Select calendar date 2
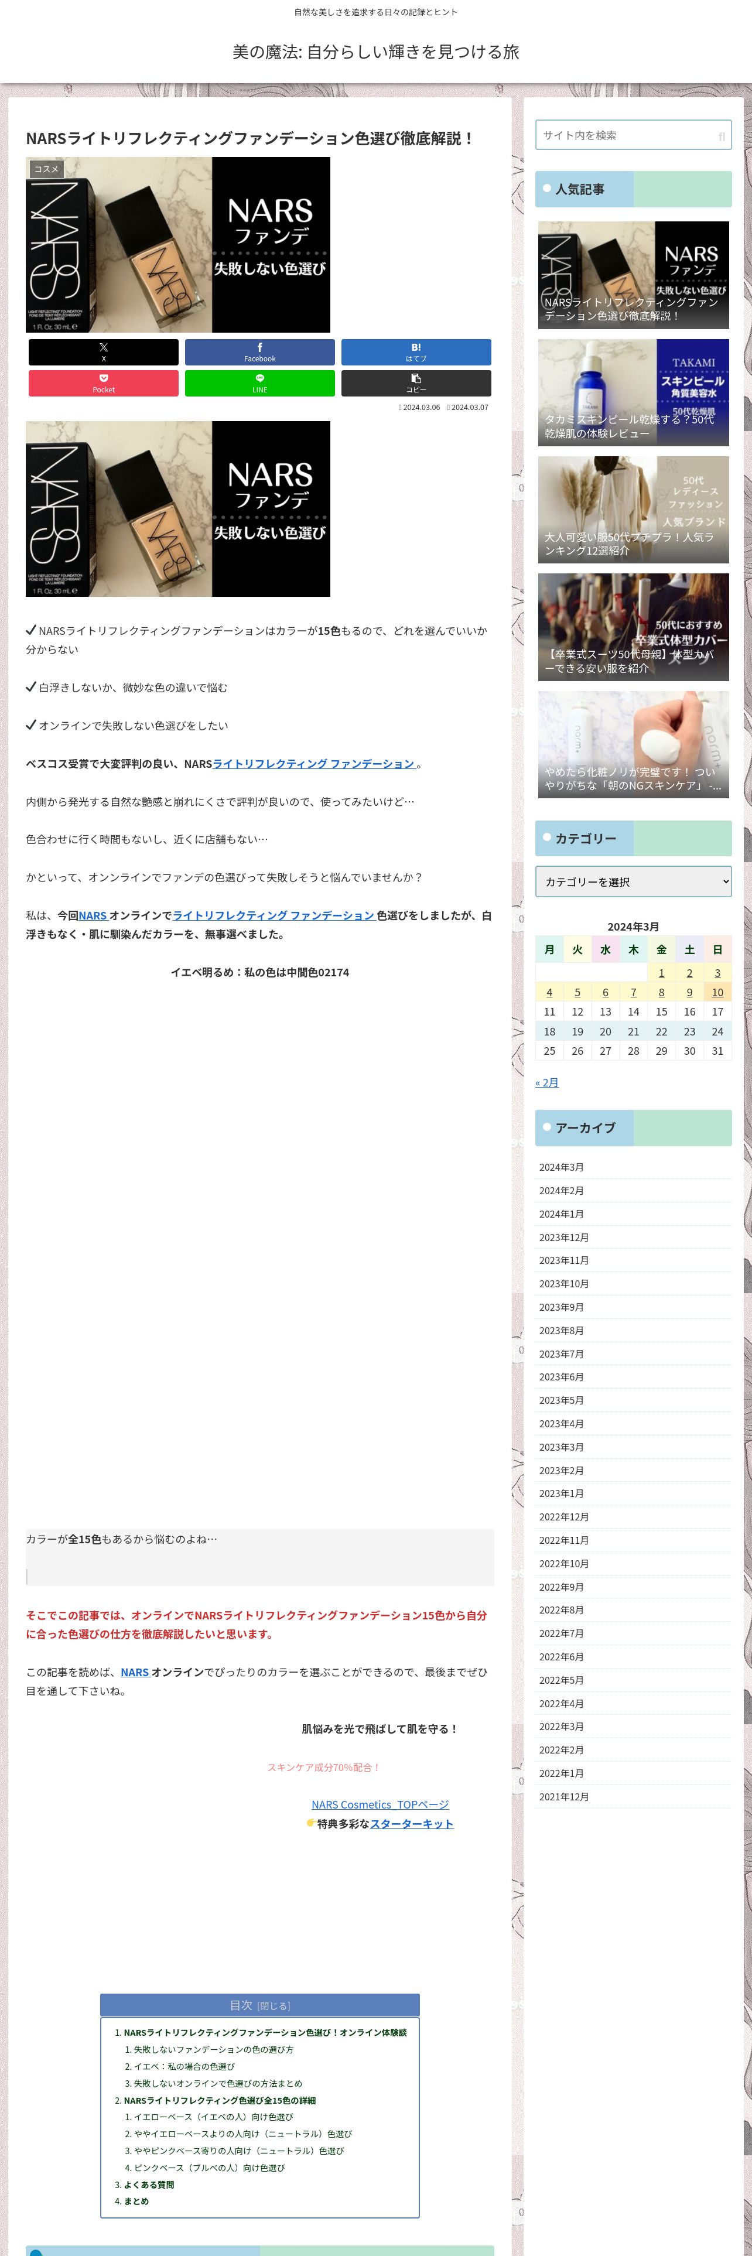 pyautogui.click(x=689, y=973)
